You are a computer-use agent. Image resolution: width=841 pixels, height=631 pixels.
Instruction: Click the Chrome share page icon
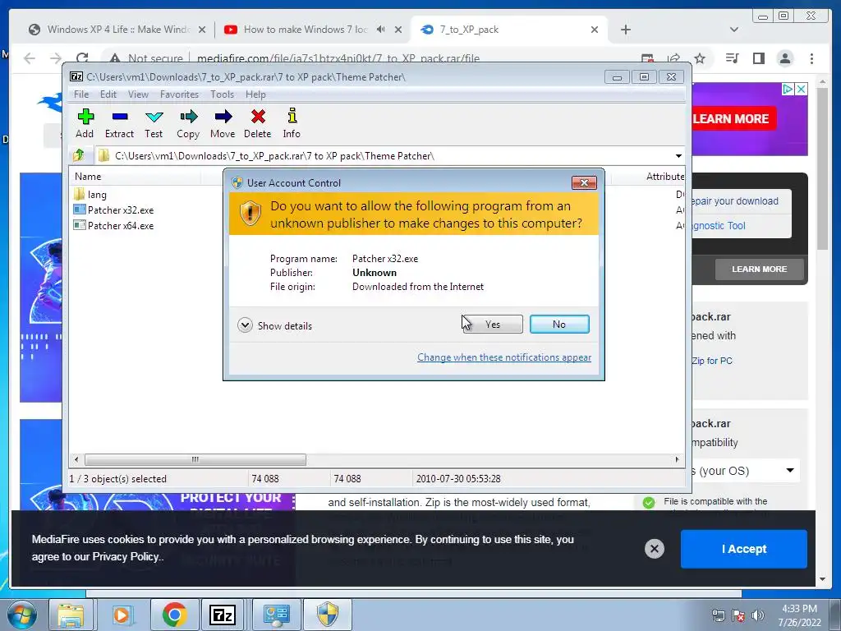pos(673,58)
